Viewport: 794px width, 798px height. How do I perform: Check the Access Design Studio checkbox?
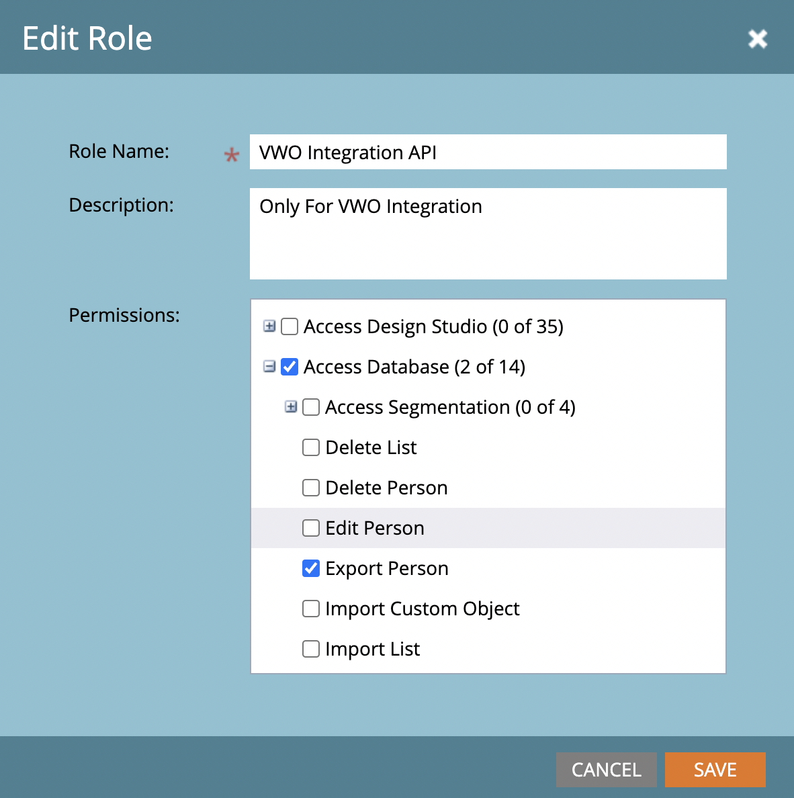pyautogui.click(x=290, y=326)
